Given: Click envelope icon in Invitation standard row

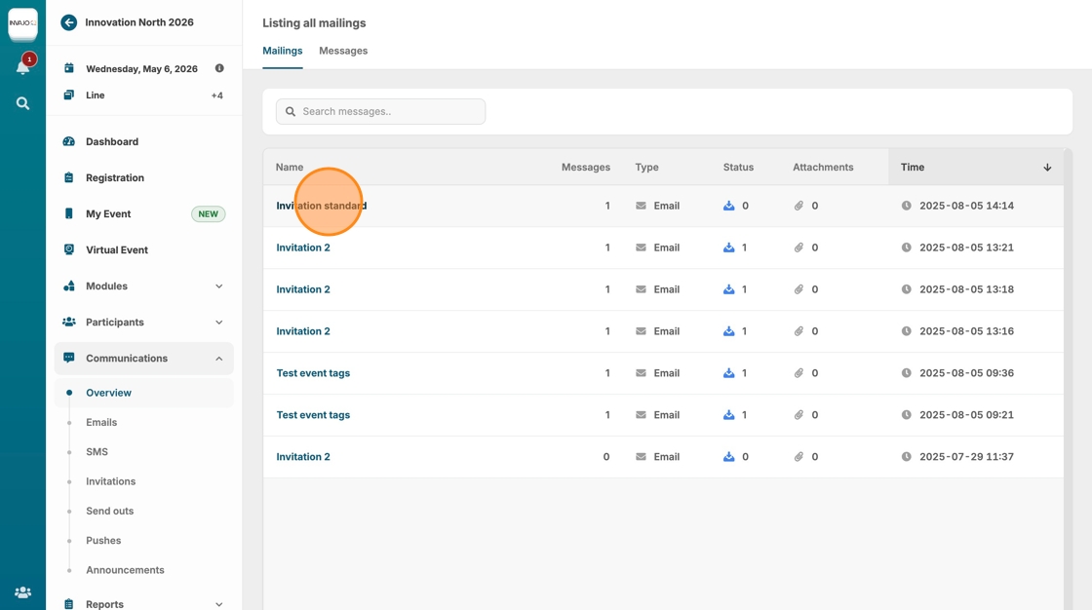Looking at the screenshot, I should click(641, 206).
